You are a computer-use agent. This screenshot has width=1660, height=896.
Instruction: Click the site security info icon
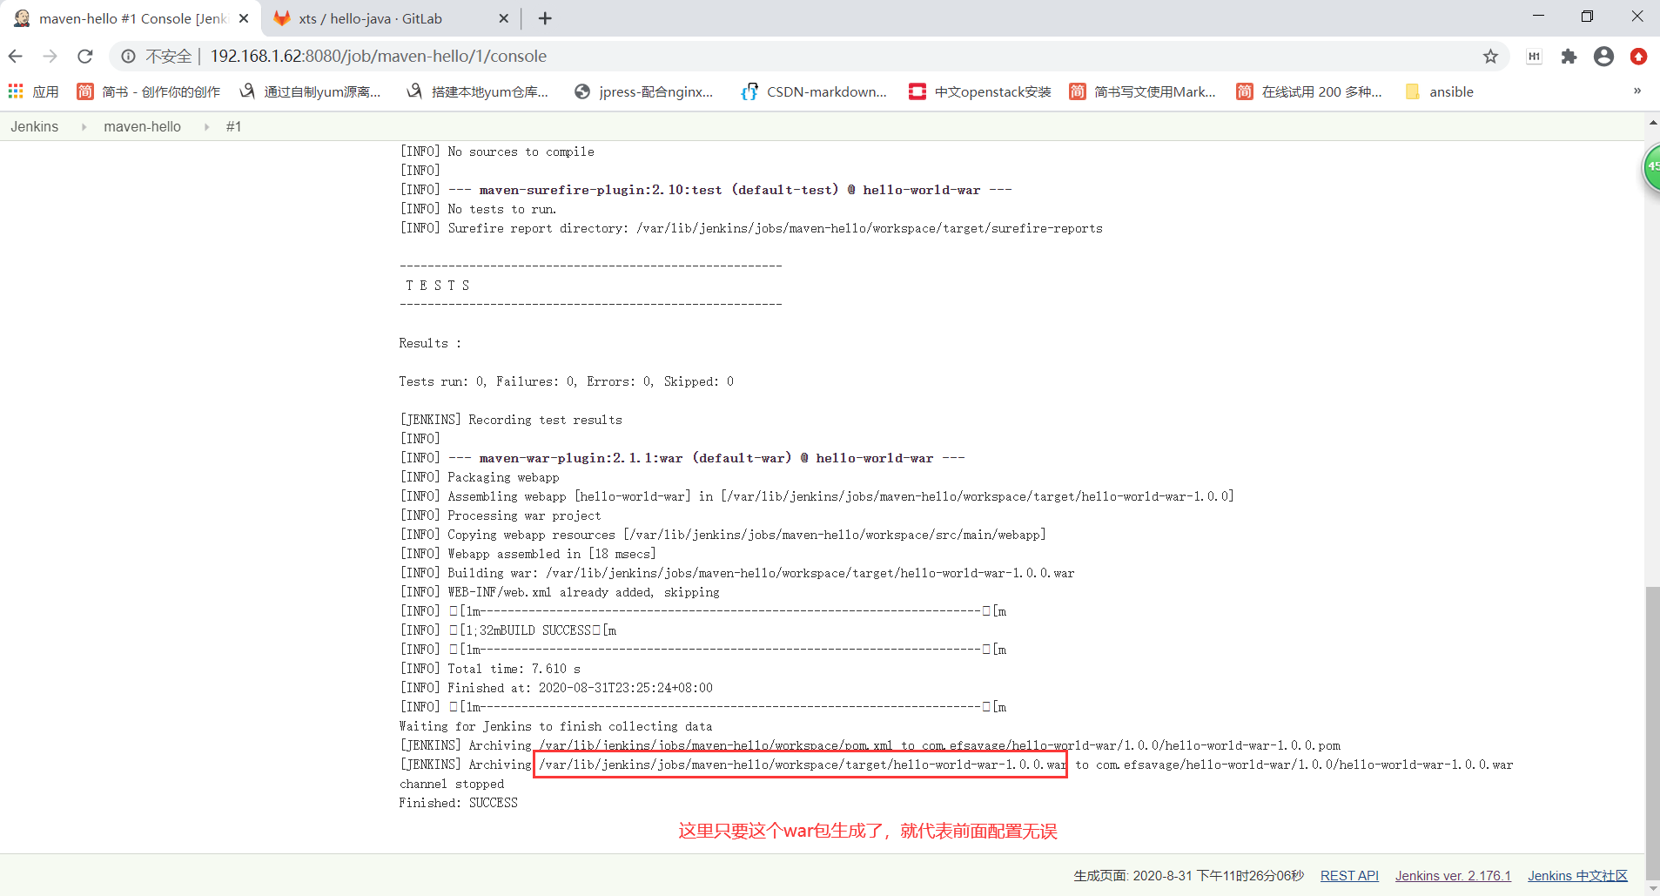[x=129, y=57]
